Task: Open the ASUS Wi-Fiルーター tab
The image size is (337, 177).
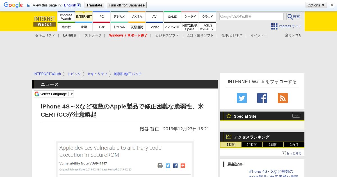Action: click(x=208, y=27)
